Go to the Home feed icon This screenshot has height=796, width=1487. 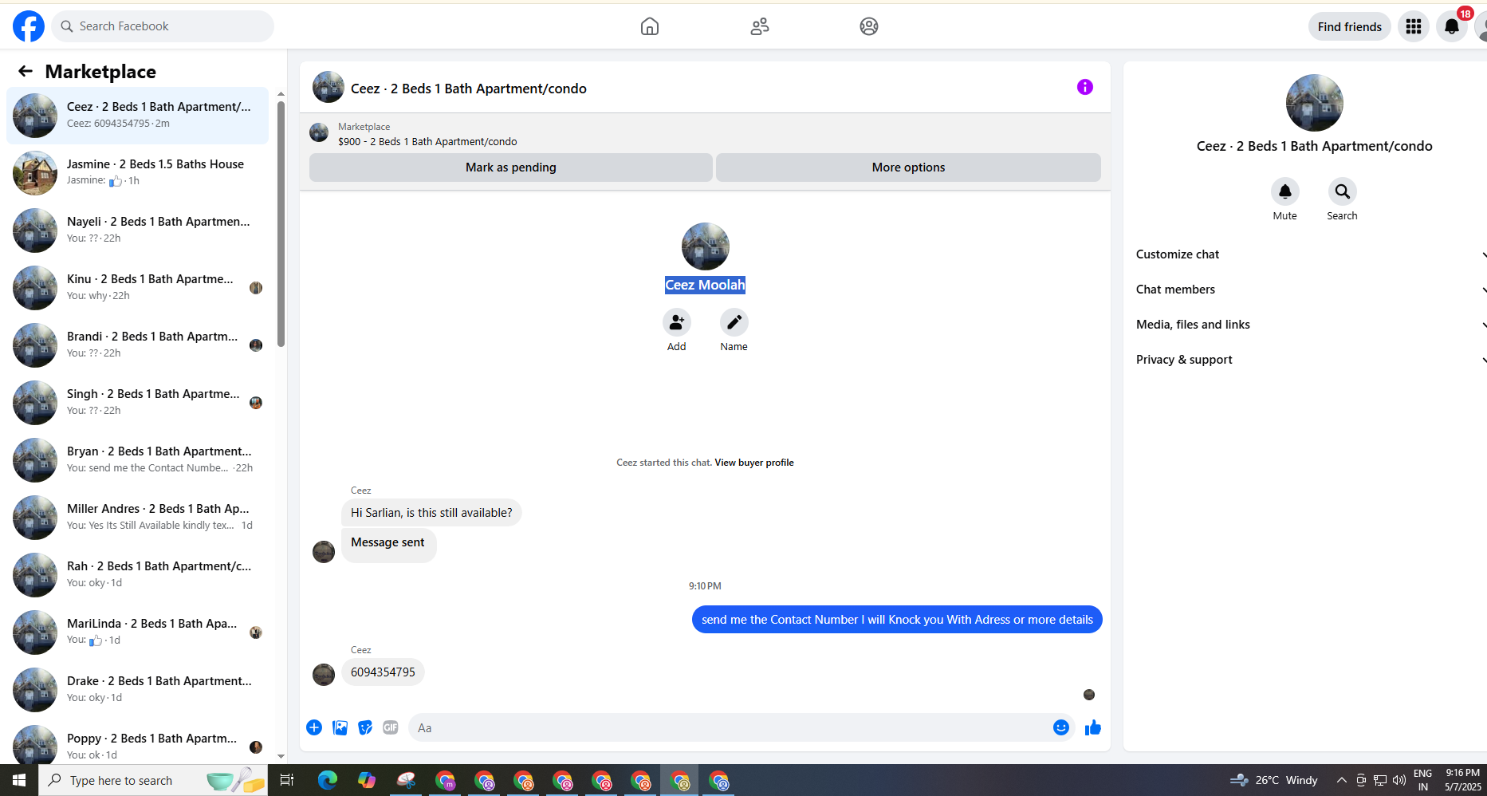point(650,26)
